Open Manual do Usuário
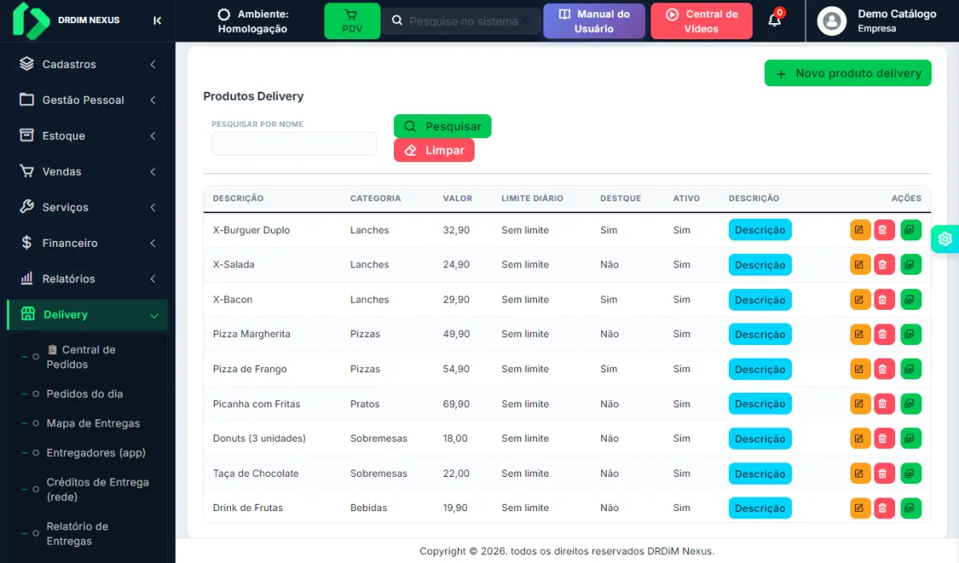The height and width of the screenshot is (563, 959). [x=594, y=21]
